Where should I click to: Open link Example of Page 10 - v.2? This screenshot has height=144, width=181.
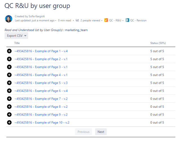[x=42, y=122]
